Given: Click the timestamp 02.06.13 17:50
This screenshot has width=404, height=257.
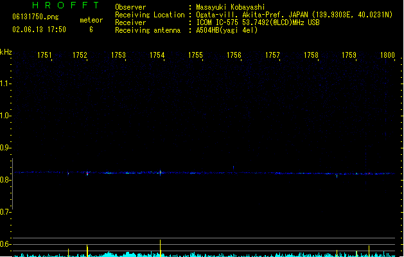Looking at the screenshot, I should (x=39, y=30).
